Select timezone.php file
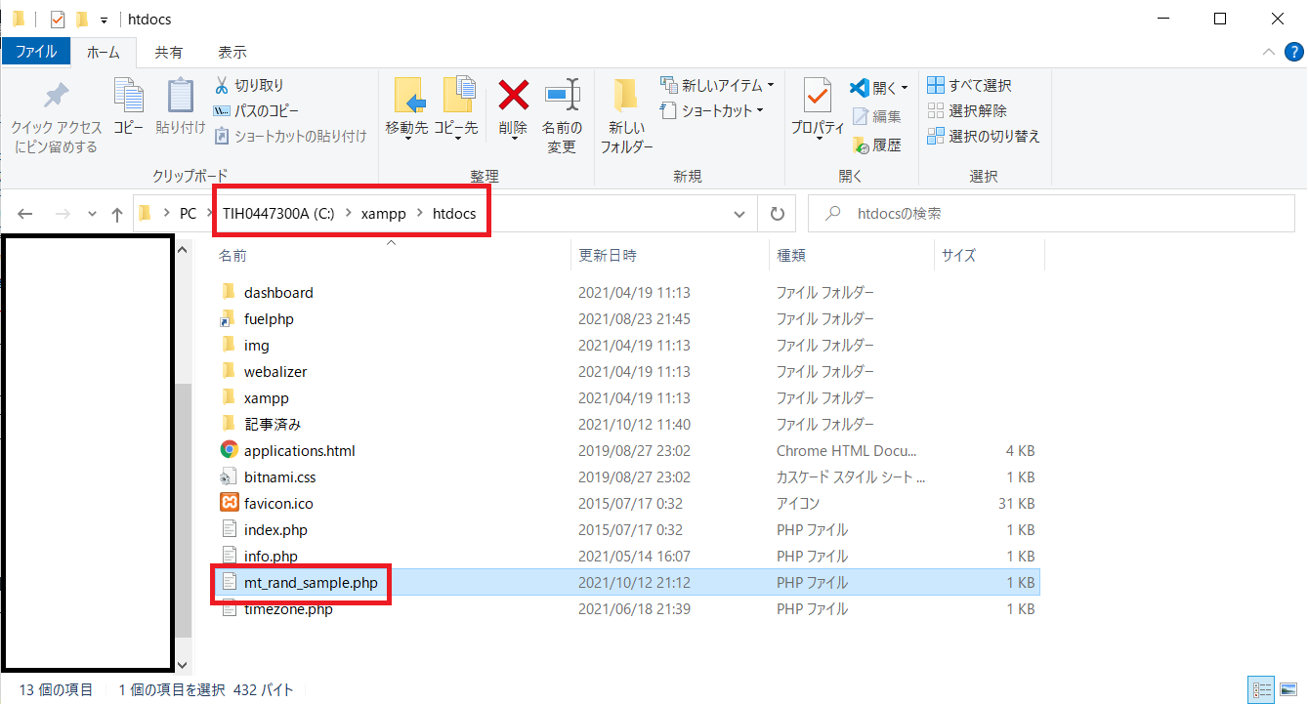 288,608
